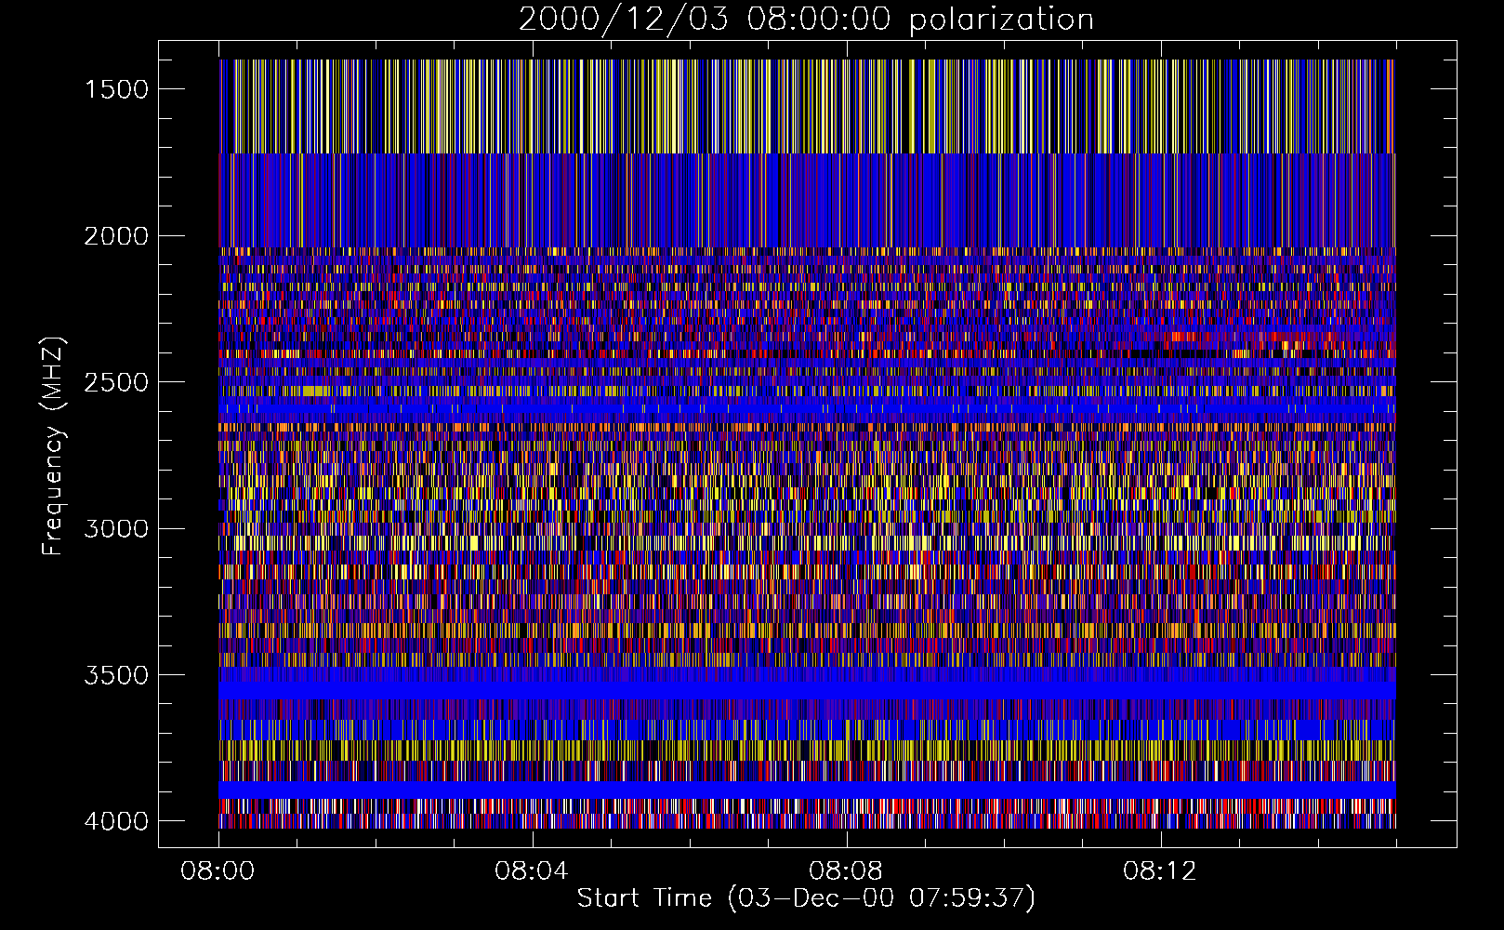Select the 2500 frequency tick label
1504x930 pixels.
(116, 382)
